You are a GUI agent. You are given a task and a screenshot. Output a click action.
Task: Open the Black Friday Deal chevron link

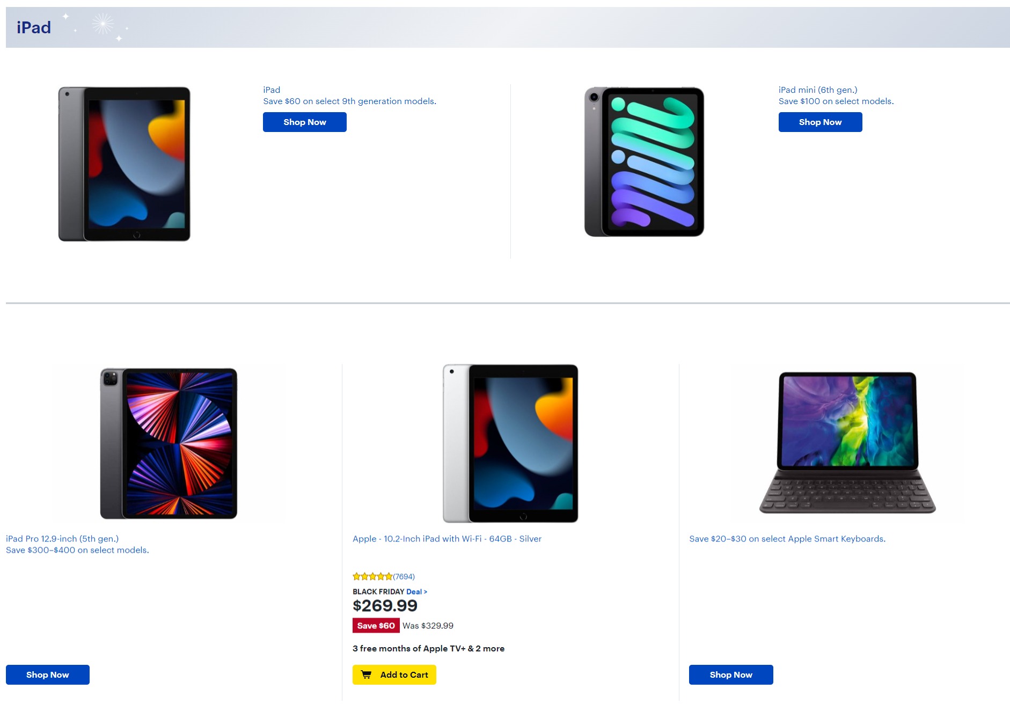416,592
